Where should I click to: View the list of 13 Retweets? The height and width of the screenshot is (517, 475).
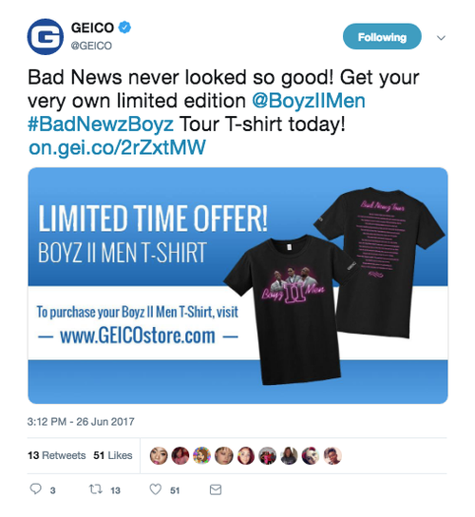tap(57, 455)
